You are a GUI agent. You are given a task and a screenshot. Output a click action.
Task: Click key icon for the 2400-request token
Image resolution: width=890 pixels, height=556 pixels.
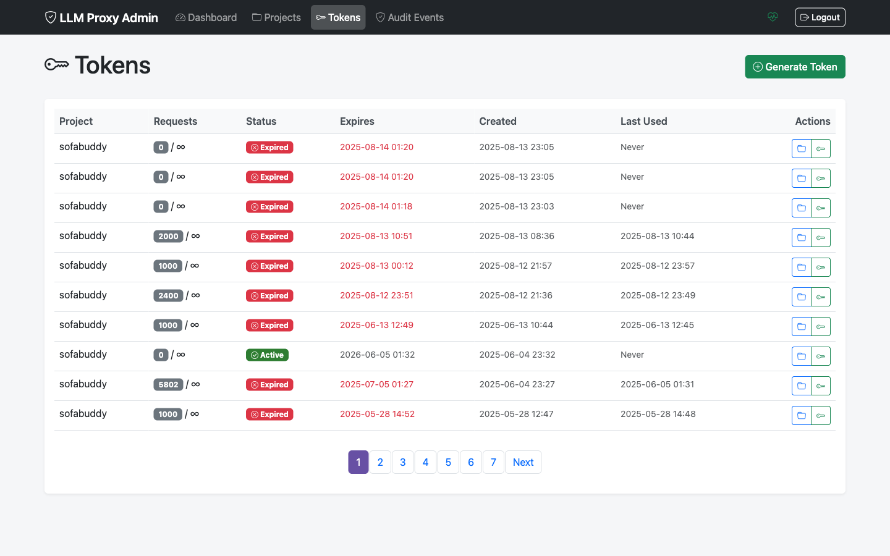tap(821, 297)
